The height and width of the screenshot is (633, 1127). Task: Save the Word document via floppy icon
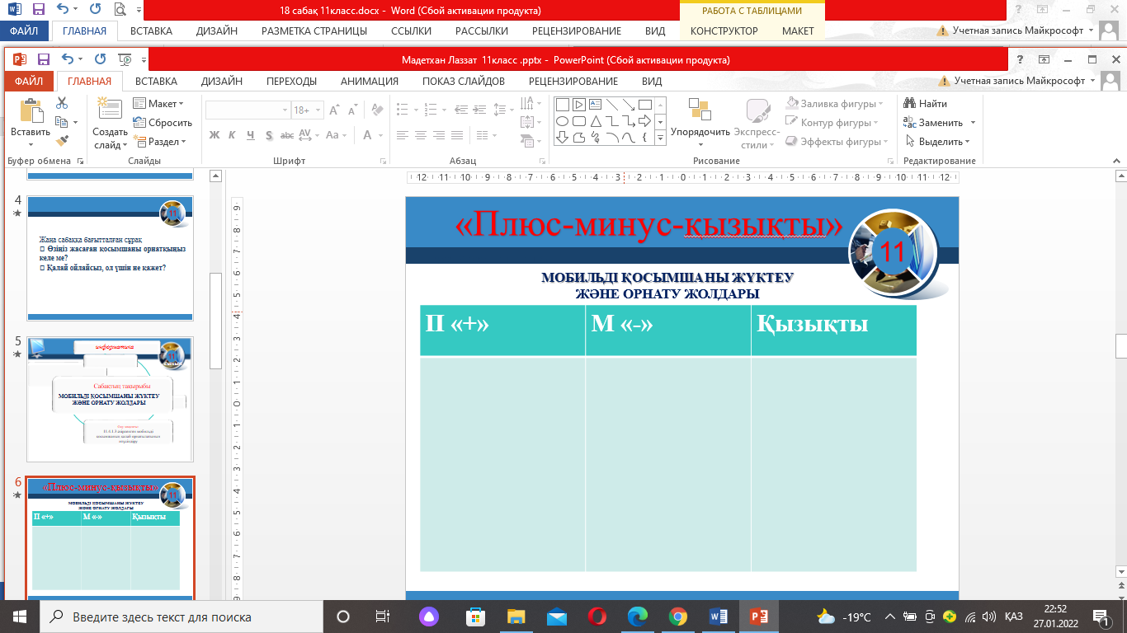[x=38, y=10]
